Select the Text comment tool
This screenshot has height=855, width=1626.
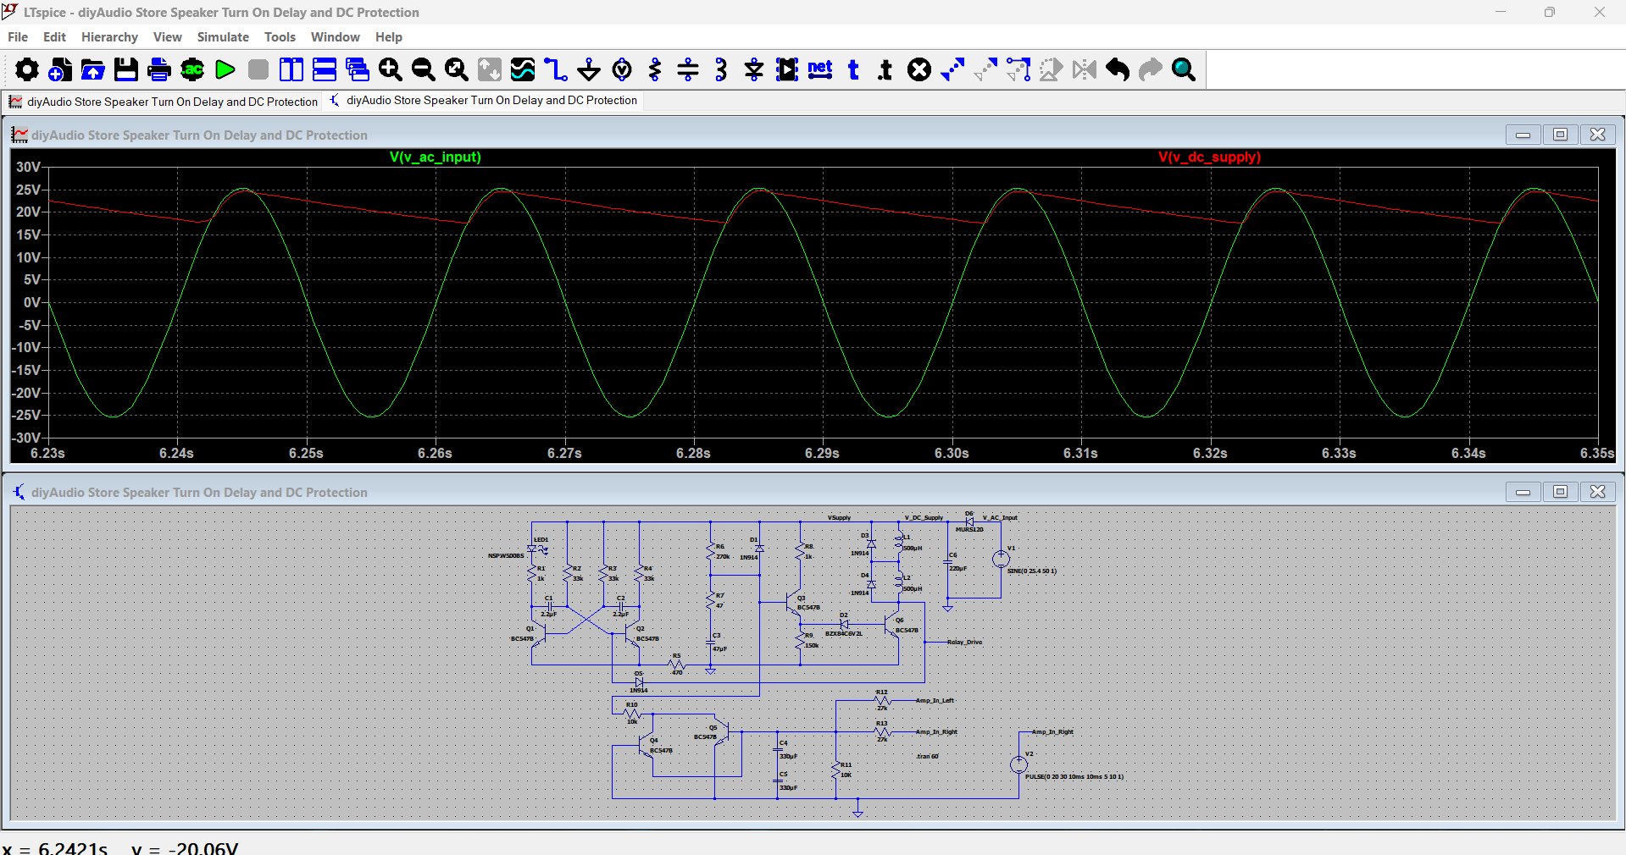coord(853,69)
